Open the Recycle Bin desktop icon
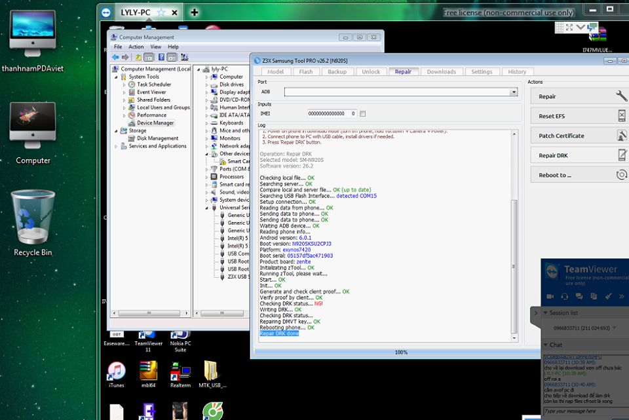The height and width of the screenshot is (420, 629). [x=33, y=223]
